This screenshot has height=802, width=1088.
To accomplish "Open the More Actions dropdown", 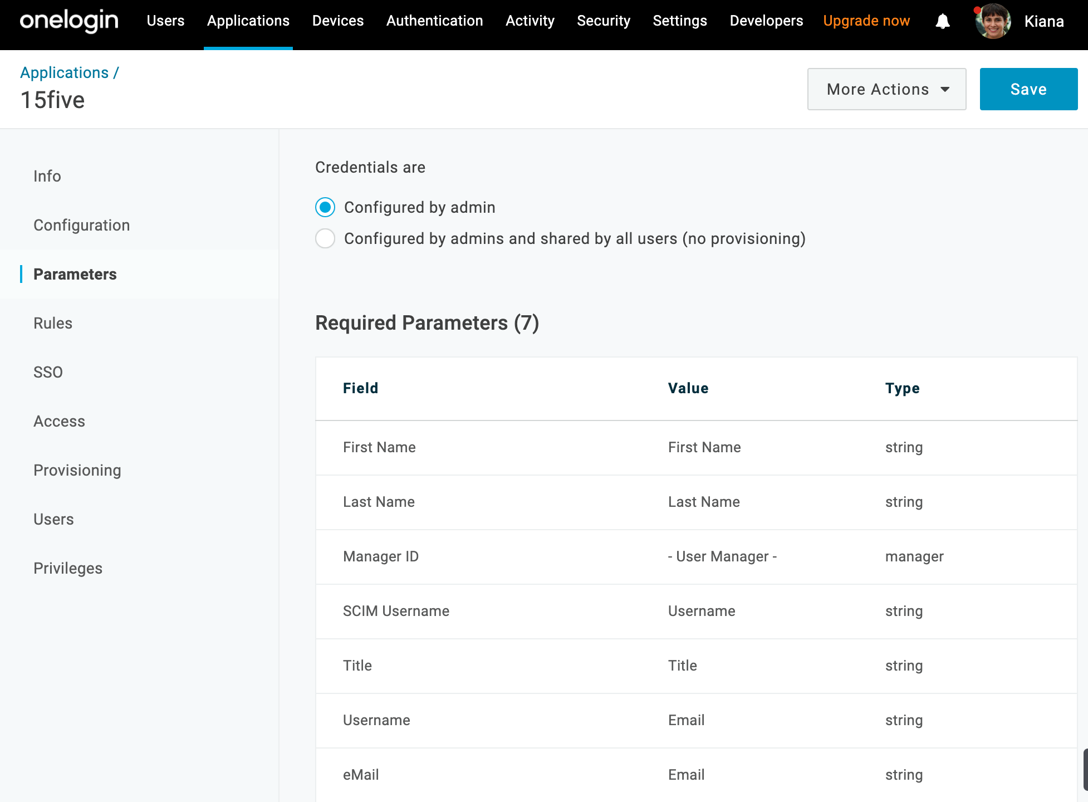I will click(886, 89).
